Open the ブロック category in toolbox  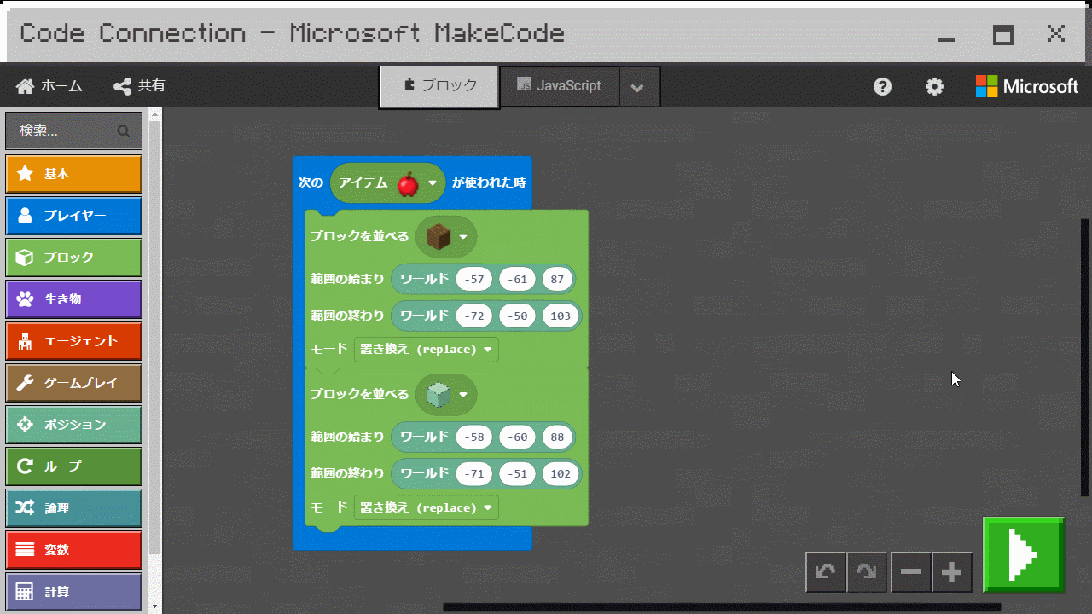pos(73,258)
